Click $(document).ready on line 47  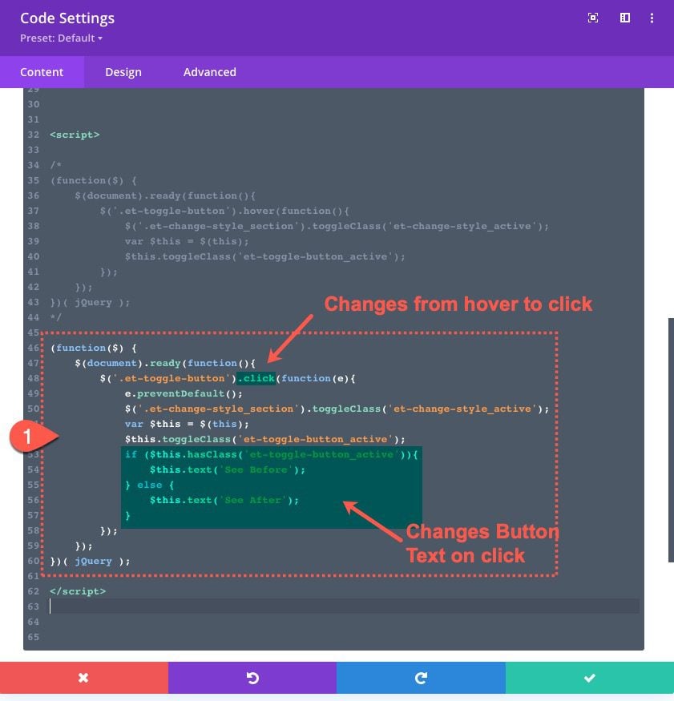[128, 363]
